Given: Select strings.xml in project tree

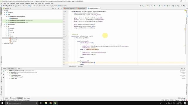Looking at the screenshot, I should coord(14,40).
